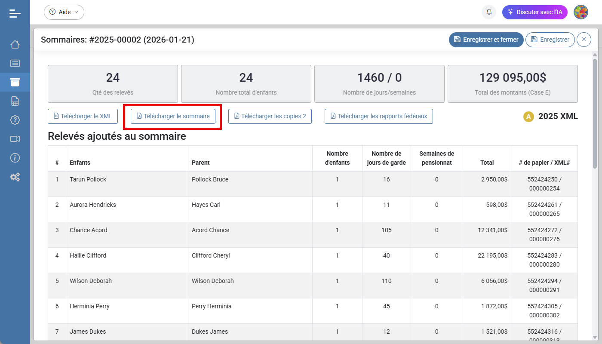Download les rapports fédéraux
Viewport: 602px width, 344px height.
click(x=378, y=116)
